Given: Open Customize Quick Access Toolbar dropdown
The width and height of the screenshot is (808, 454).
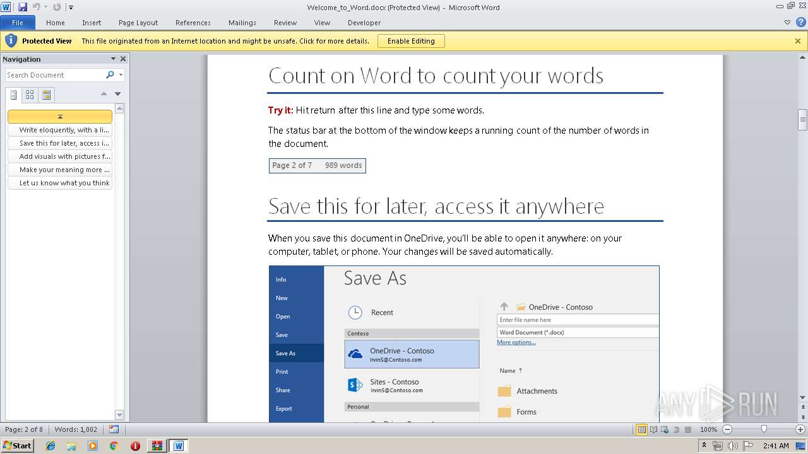Looking at the screenshot, I should [x=71, y=8].
